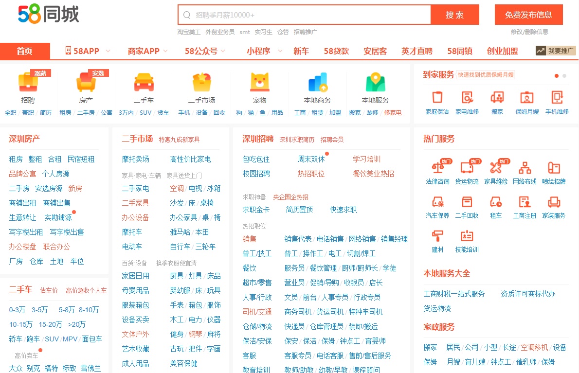The width and height of the screenshot is (579, 373).
Task: Open the 销售代表 job link
Action: click(298, 239)
